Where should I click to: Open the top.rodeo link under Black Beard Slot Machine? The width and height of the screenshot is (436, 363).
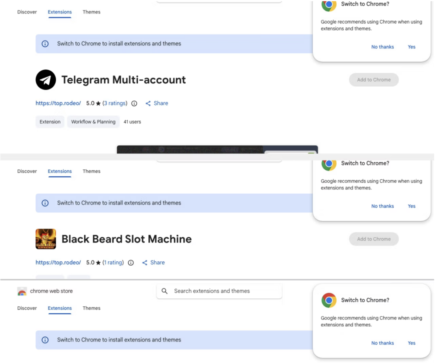58,263
